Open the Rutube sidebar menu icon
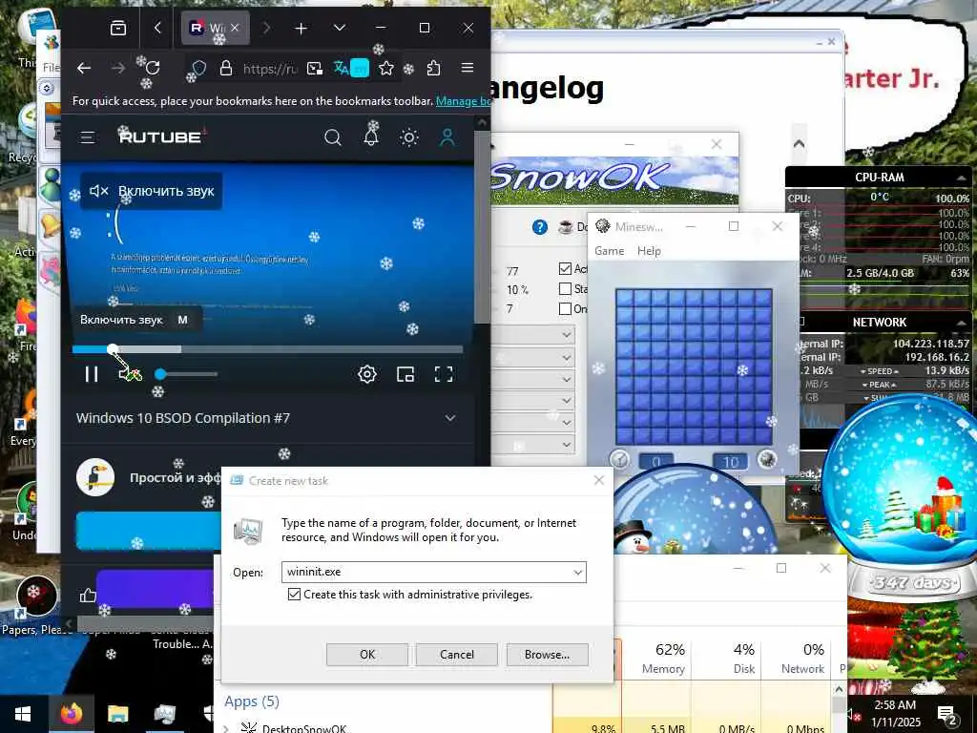This screenshot has width=977, height=733. (88, 137)
